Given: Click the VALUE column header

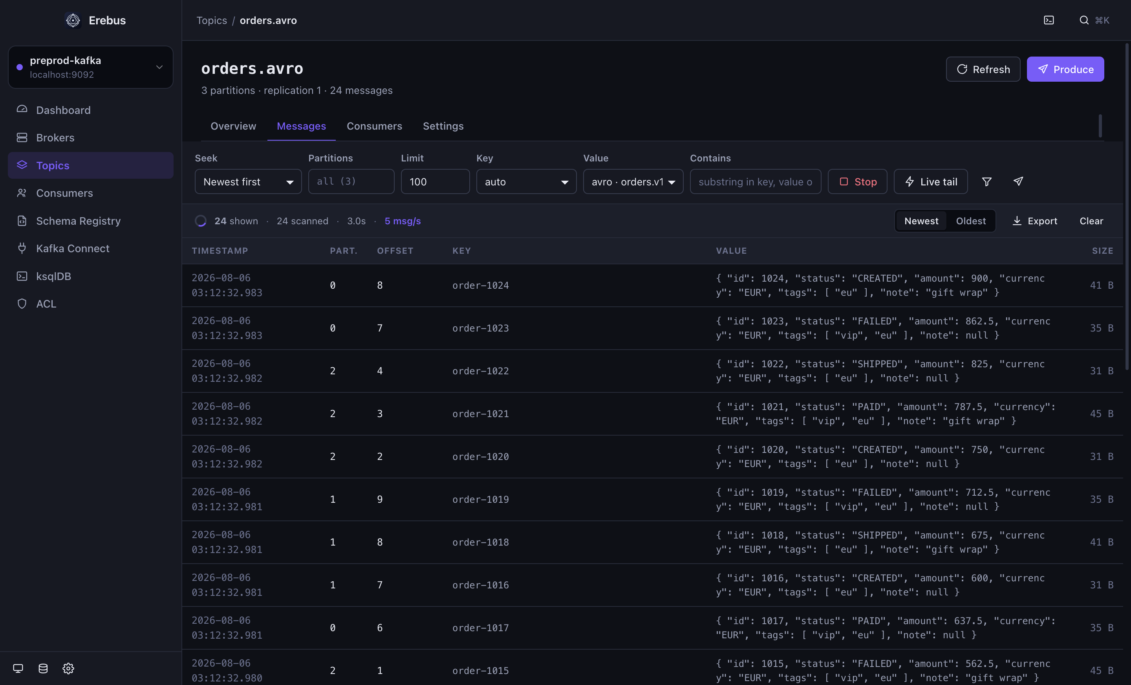Looking at the screenshot, I should [731, 251].
